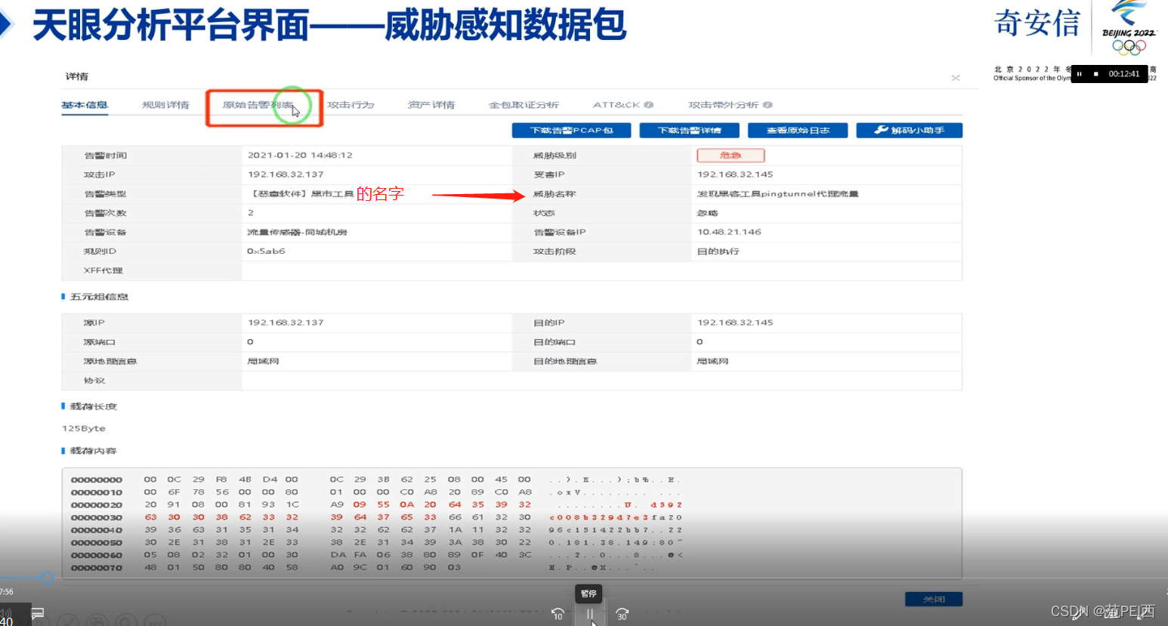Click the 【恶意软件】黑市工具 alert type value

pyautogui.click(x=302, y=194)
